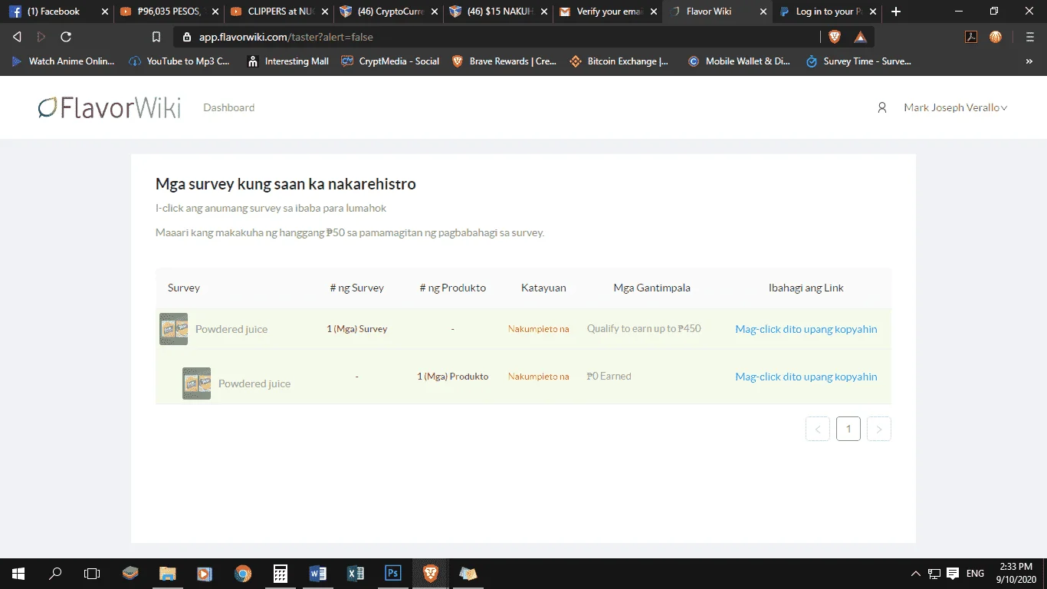The image size is (1047, 589).
Task: Click 'Qualify to earn up to ₱450' text
Action: click(644, 328)
